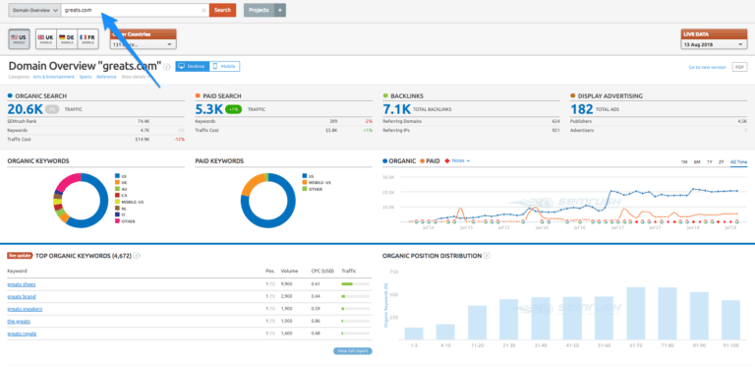Switch to the FR Google database
The height and width of the screenshot is (367, 755).
click(87, 39)
